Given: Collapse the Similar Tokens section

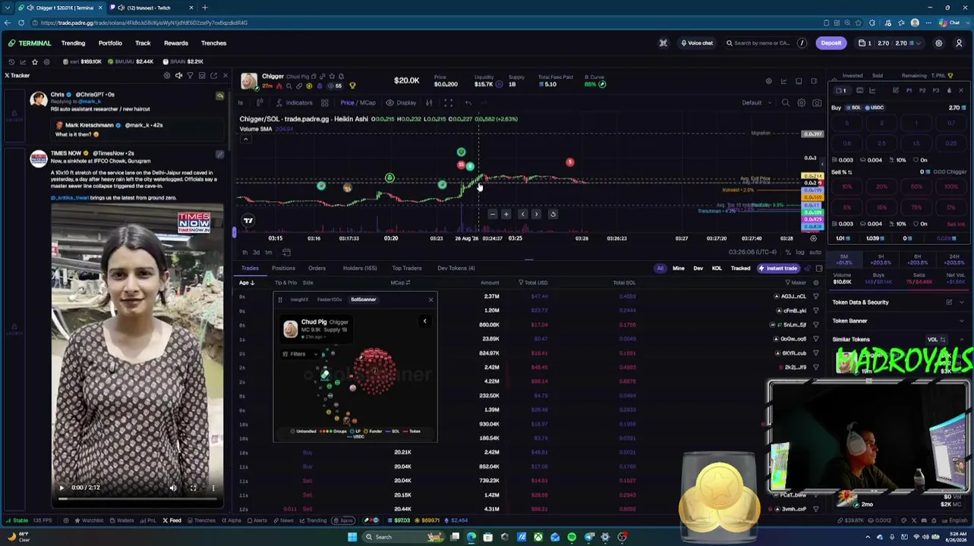Looking at the screenshot, I should (x=961, y=340).
